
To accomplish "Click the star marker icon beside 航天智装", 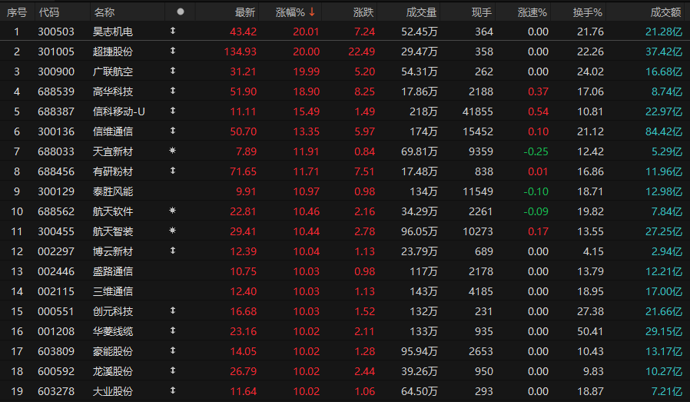I will point(172,231).
